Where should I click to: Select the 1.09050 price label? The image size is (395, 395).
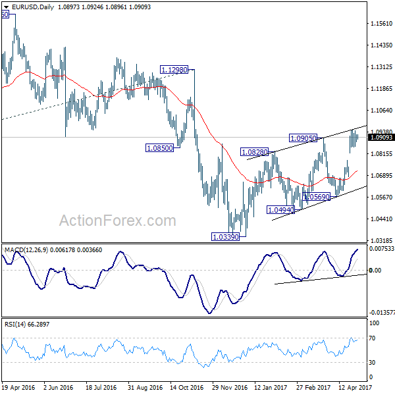click(x=303, y=138)
